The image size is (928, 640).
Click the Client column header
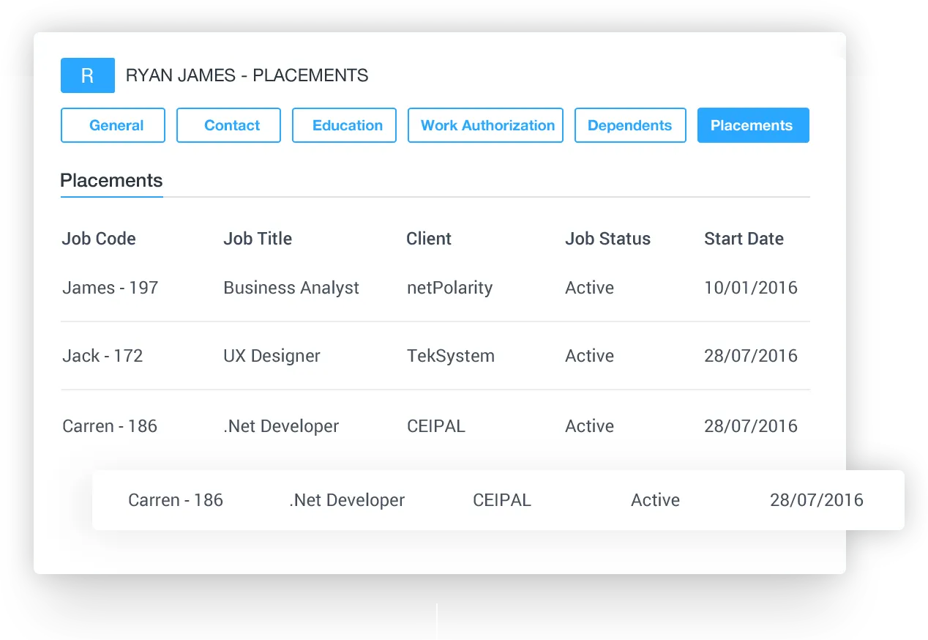(429, 238)
